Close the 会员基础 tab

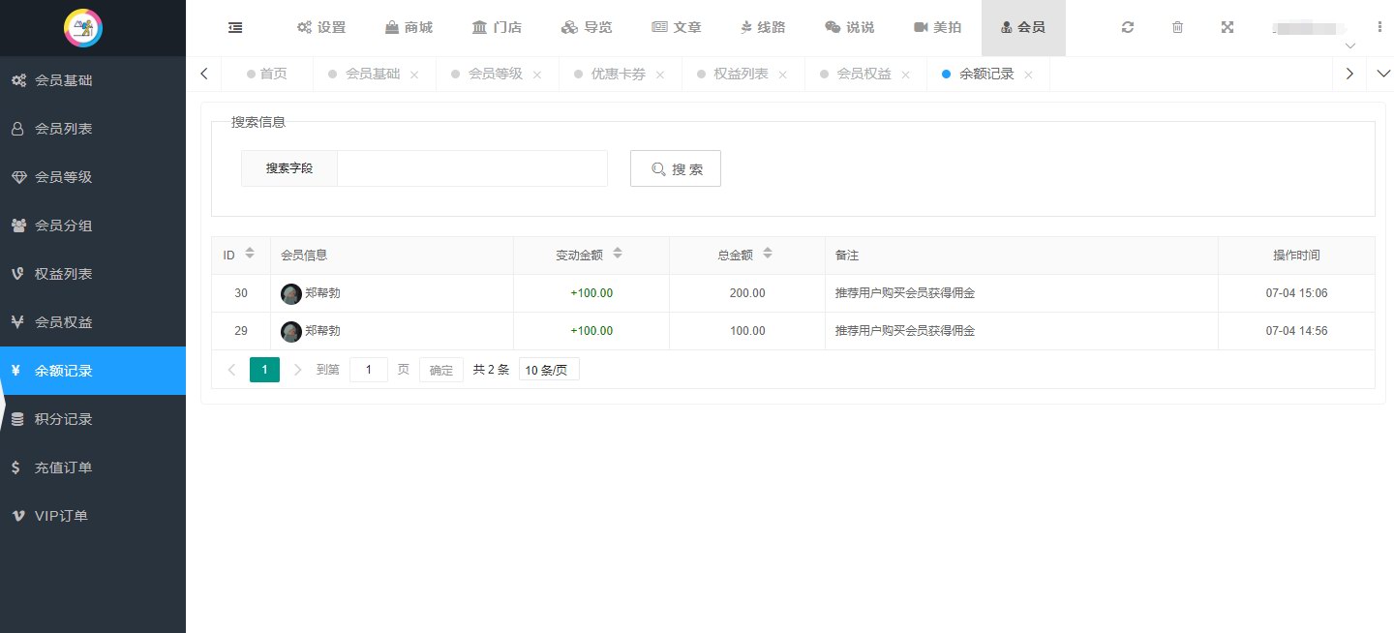pyautogui.click(x=414, y=75)
